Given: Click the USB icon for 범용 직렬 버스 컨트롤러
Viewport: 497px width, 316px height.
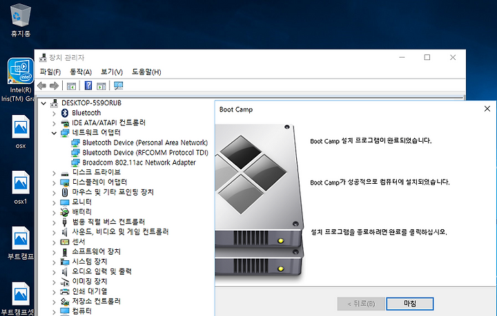Looking at the screenshot, I should [x=65, y=222].
